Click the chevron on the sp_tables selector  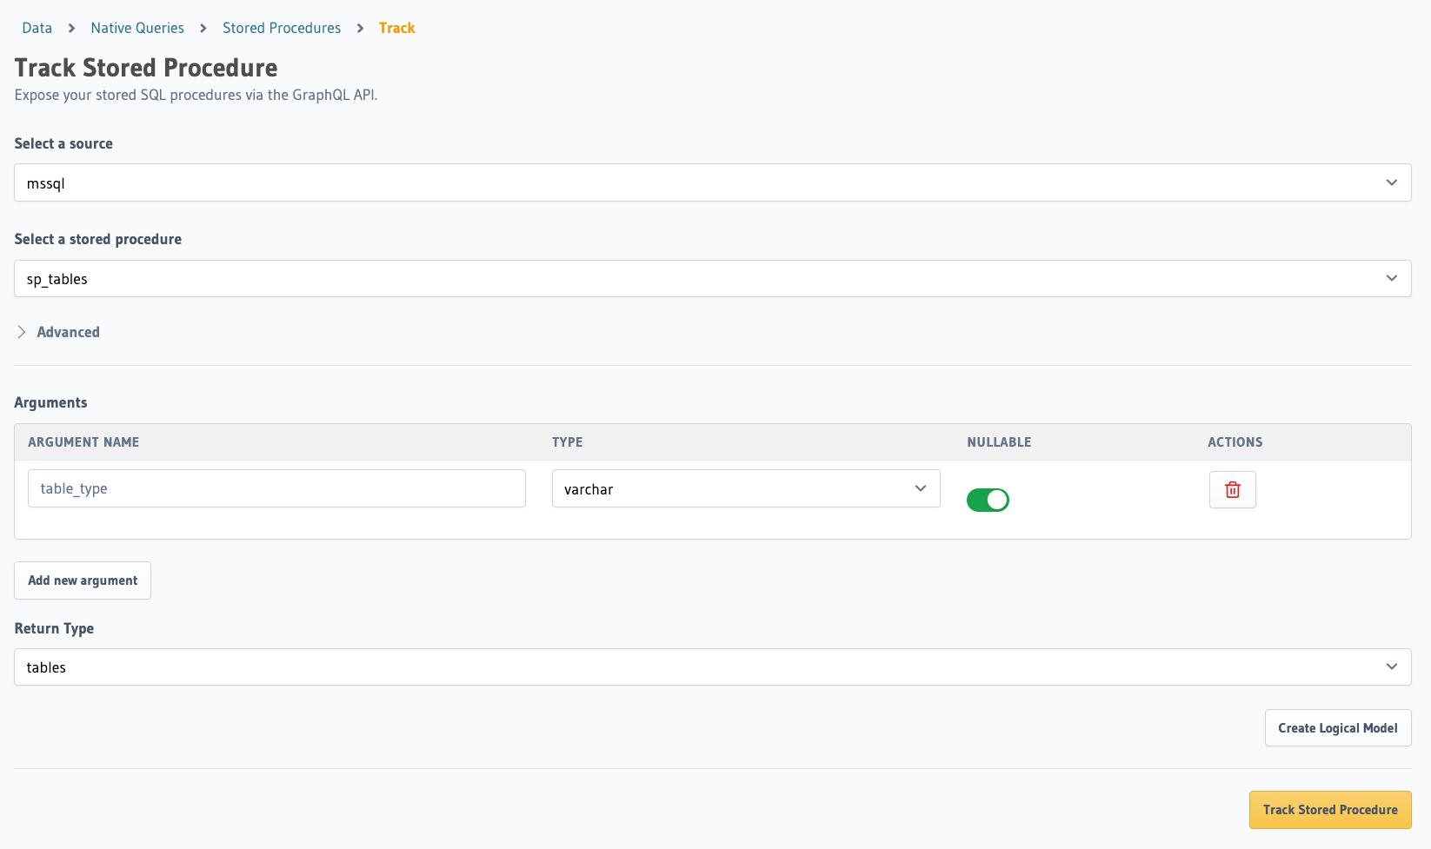pyautogui.click(x=1392, y=278)
